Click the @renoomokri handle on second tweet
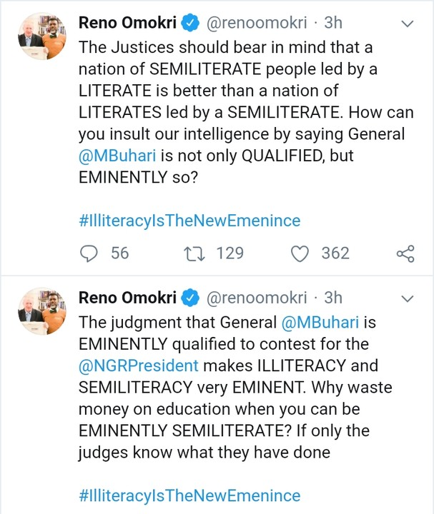This screenshot has height=514, width=434. point(257,297)
